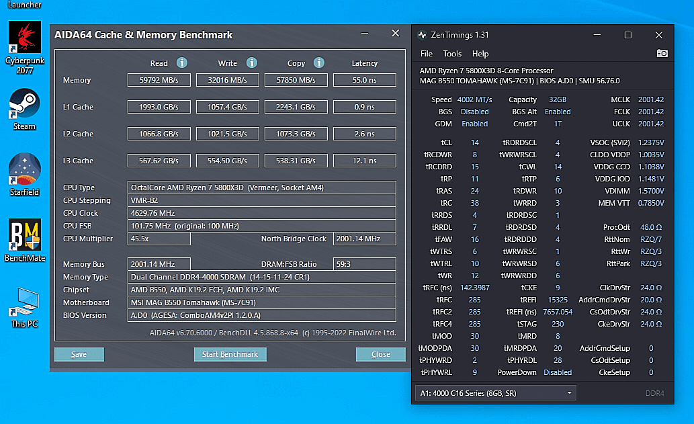Click the Save button in AIDA64
Viewport: 694px width, 424px height.
(x=79, y=354)
